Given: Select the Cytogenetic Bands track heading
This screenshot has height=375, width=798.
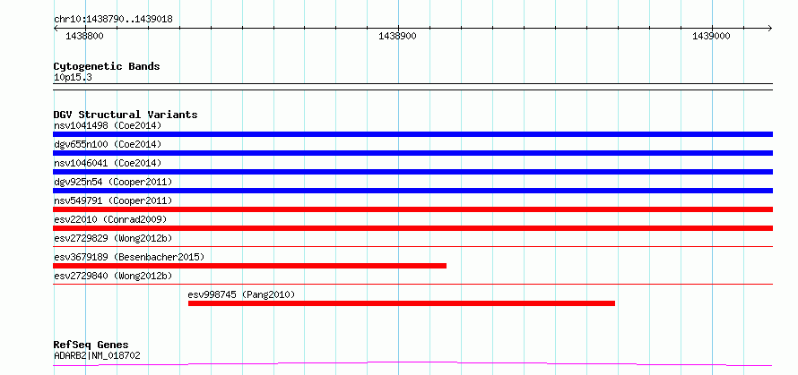Looking at the screenshot, I should [107, 66].
